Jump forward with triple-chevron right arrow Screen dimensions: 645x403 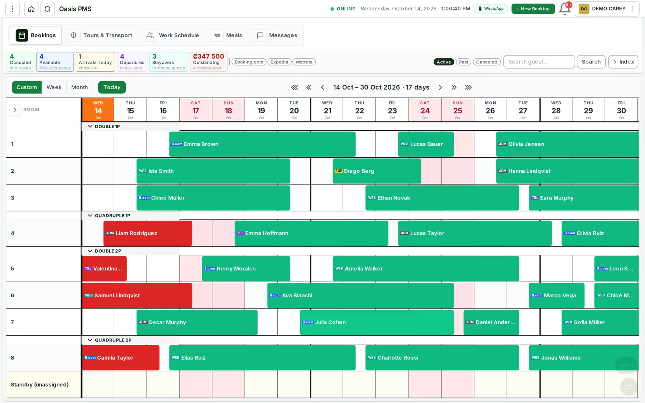pyautogui.click(x=468, y=87)
